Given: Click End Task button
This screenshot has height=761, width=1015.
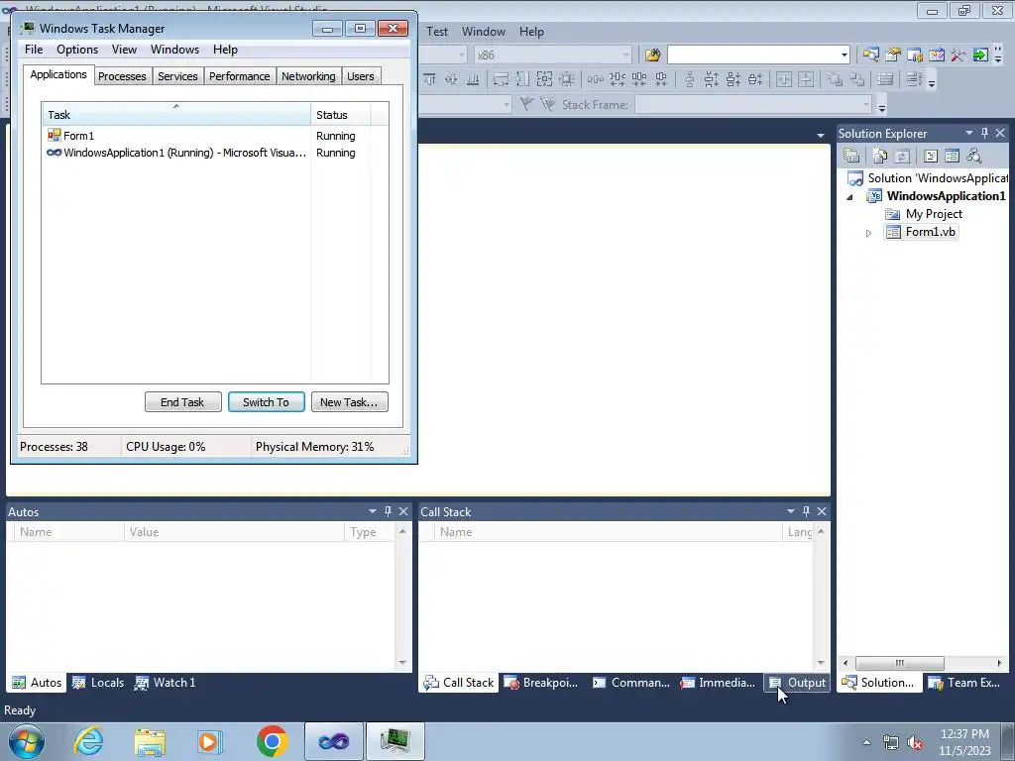Looking at the screenshot, I should [182, 402].
